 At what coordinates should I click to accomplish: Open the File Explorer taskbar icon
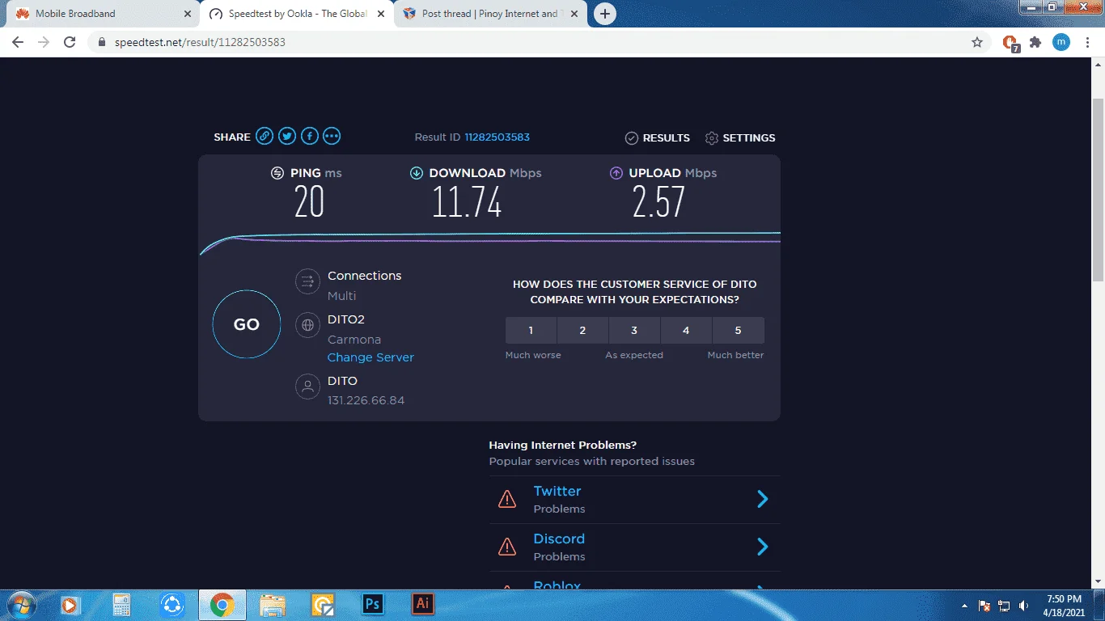coord(273,604)
